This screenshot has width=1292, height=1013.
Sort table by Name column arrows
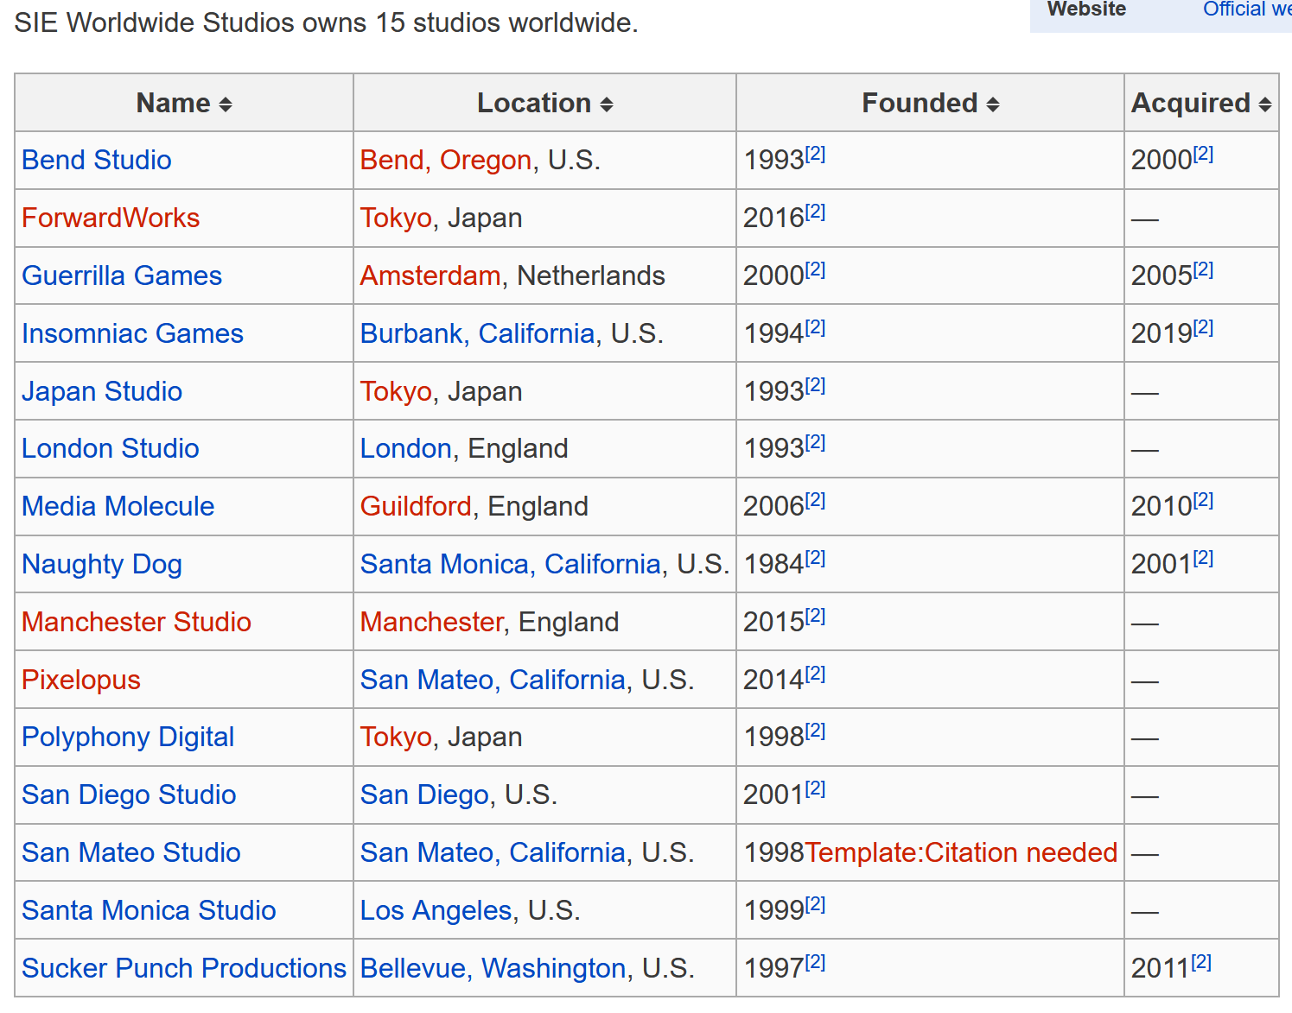[226, 104]
